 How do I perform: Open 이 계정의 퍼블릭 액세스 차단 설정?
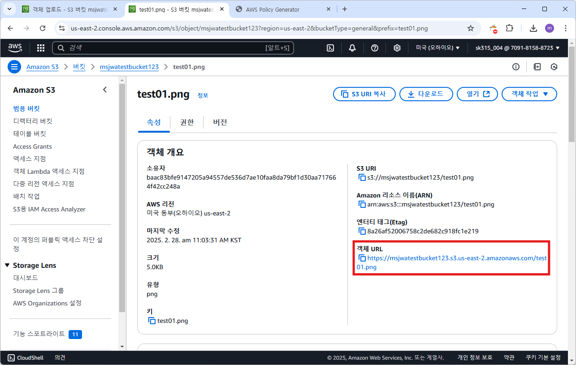point(58,244)
